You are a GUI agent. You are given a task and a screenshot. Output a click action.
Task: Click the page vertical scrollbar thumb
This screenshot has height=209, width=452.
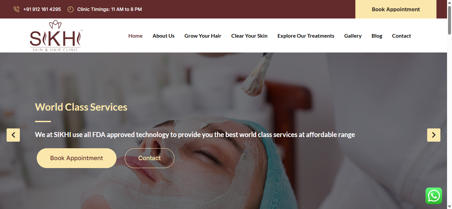pos(449,20)
